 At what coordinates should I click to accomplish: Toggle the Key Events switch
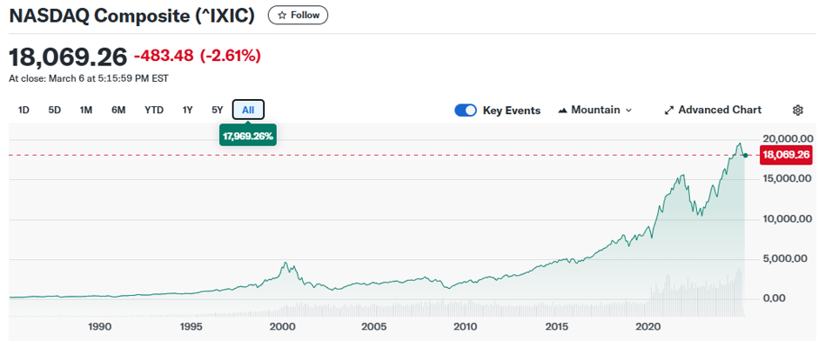click(465, 110)
